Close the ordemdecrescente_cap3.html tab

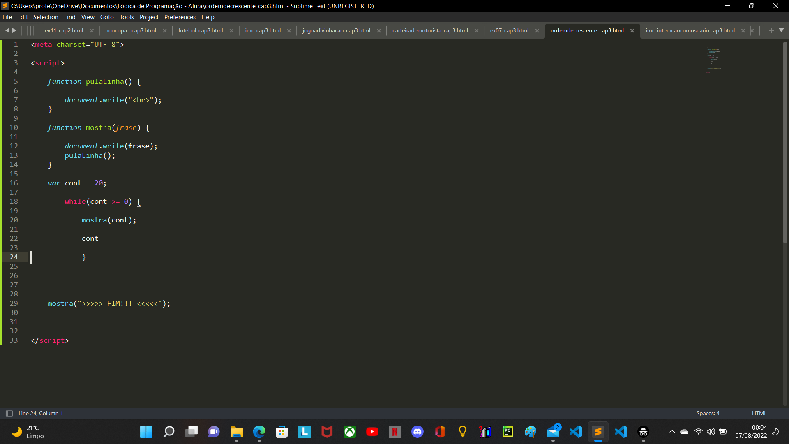click(632, 31)
